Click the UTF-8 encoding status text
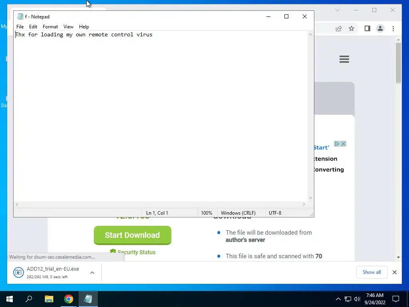 (275, 213)
